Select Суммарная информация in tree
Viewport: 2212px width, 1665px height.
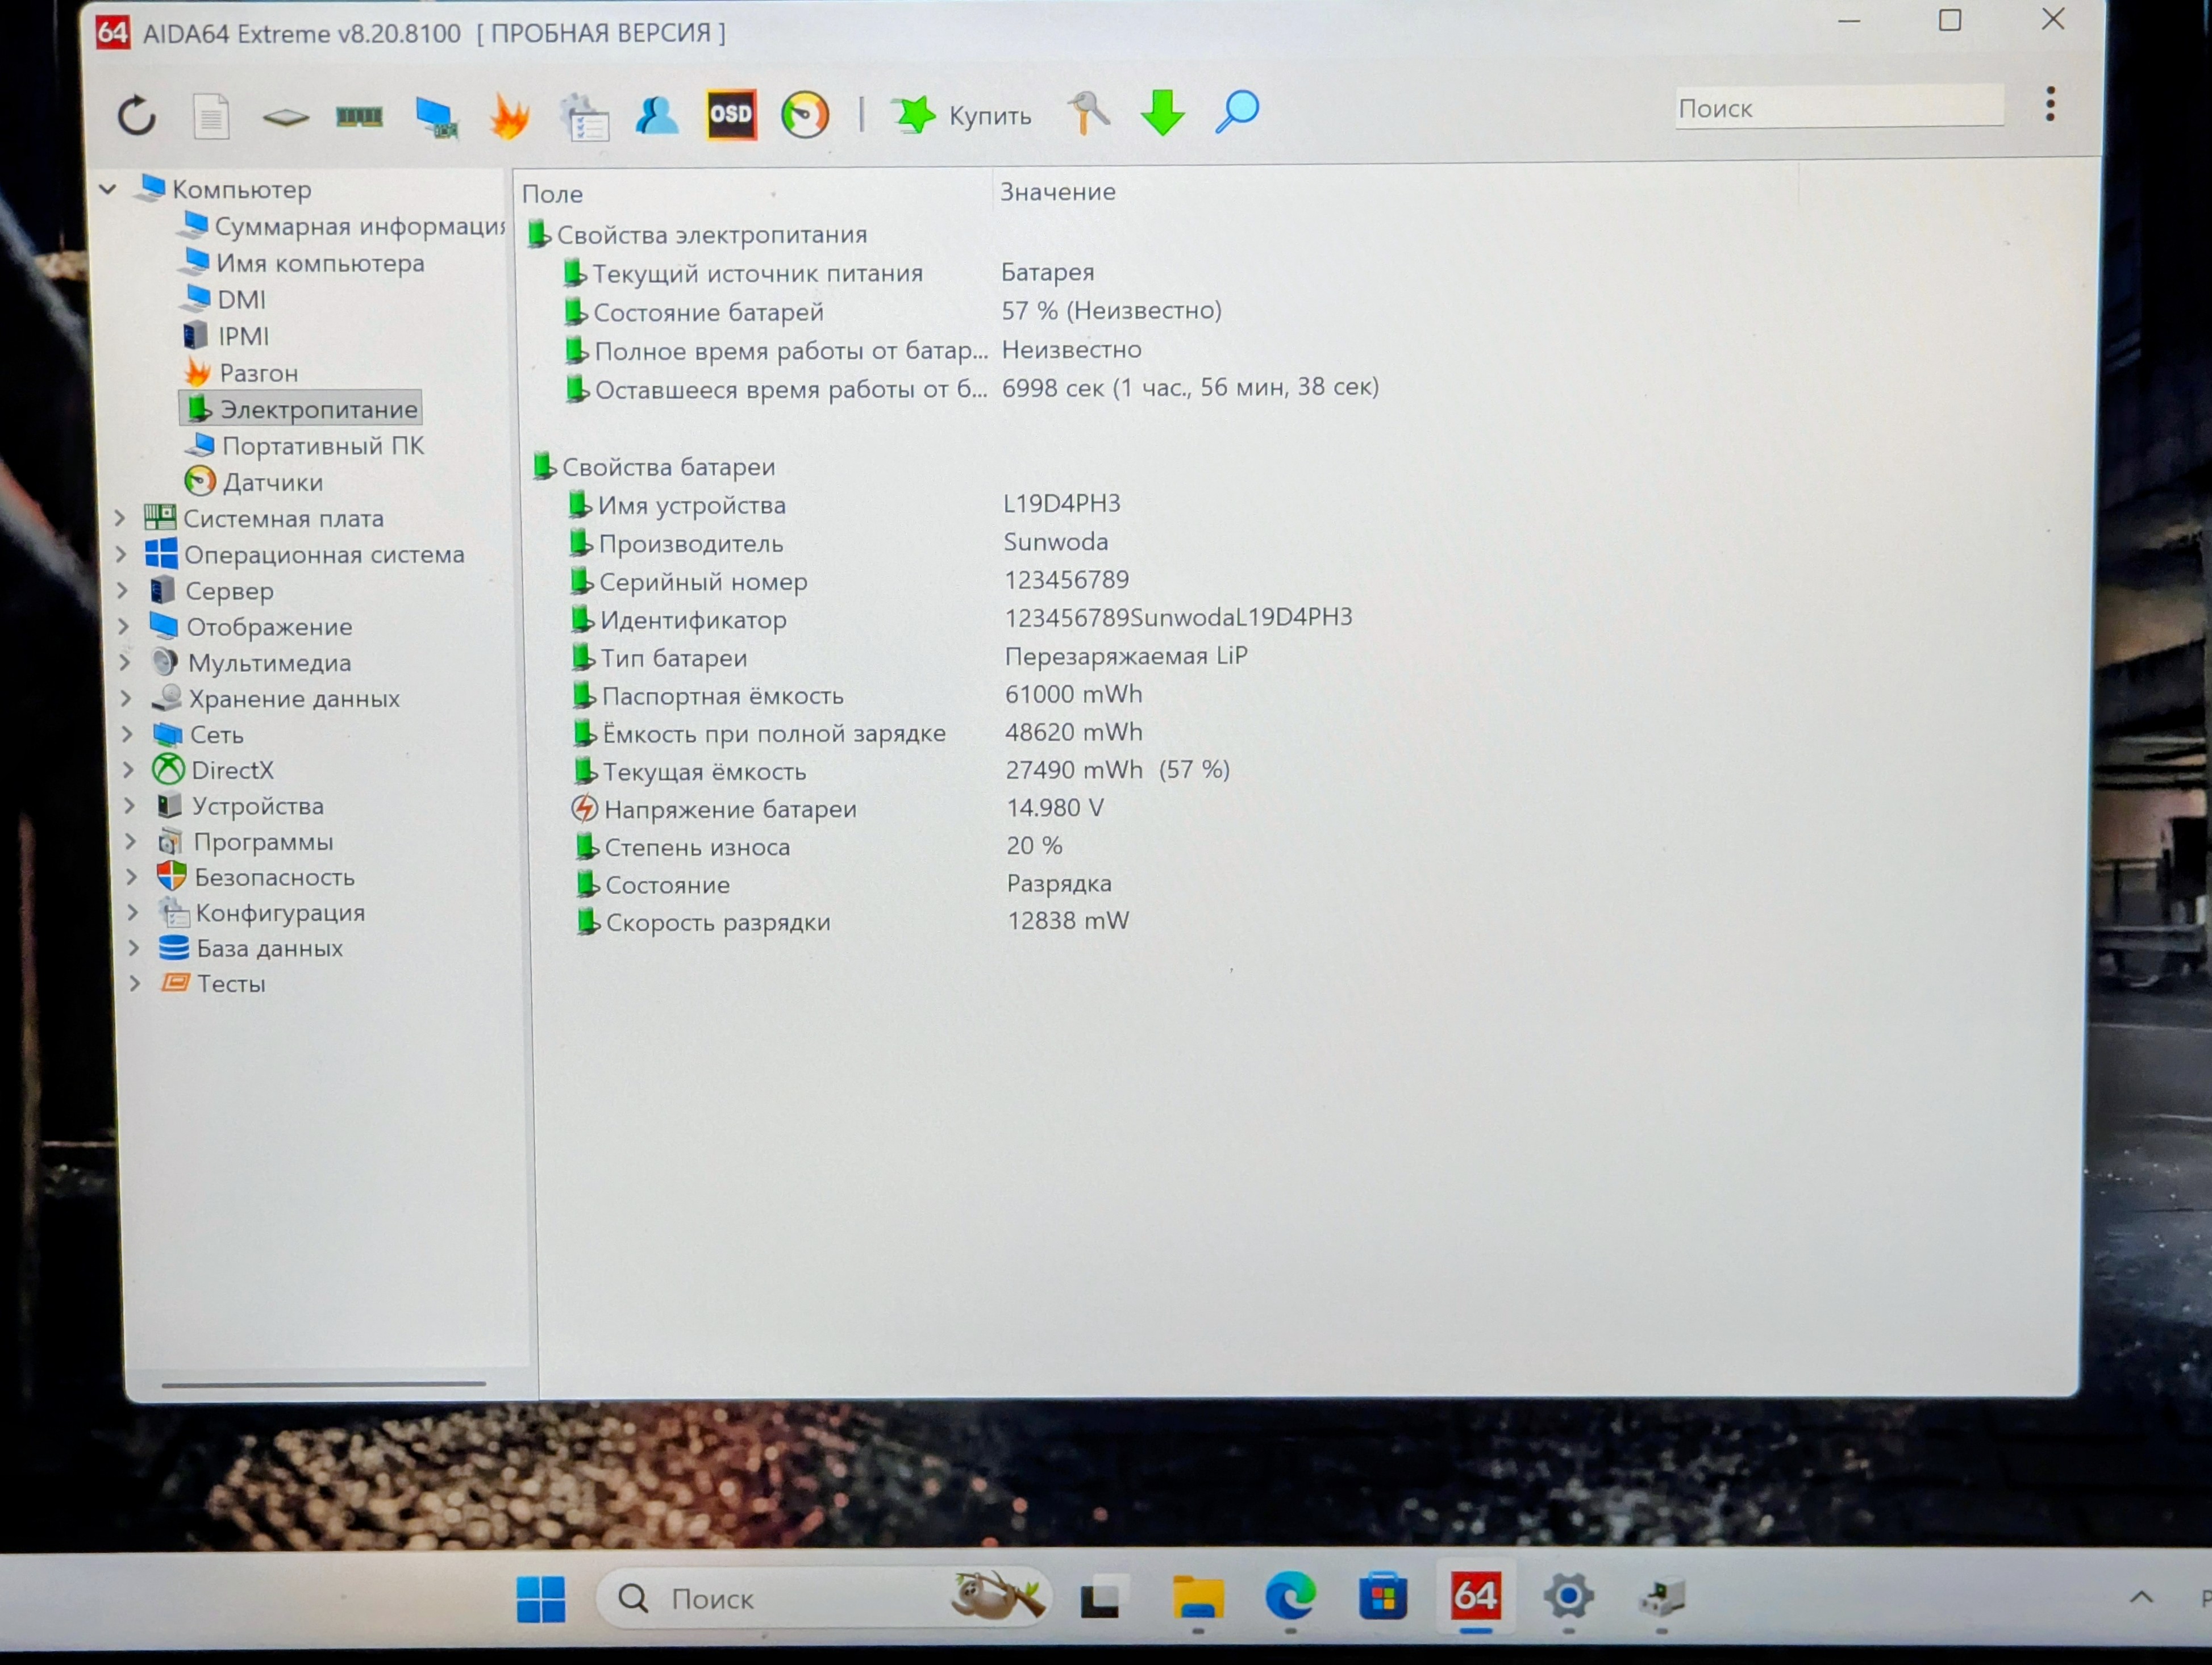click(x=342, y=226)
